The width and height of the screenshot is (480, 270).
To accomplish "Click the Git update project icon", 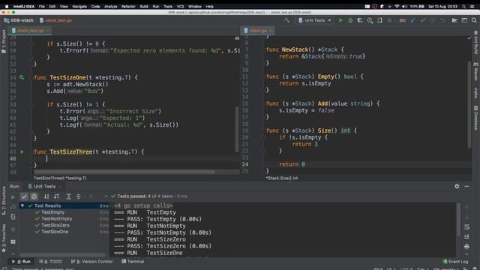I will (x=413, y=20).
